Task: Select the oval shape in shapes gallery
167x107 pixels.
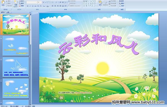Action: click(x=95, y=1)
